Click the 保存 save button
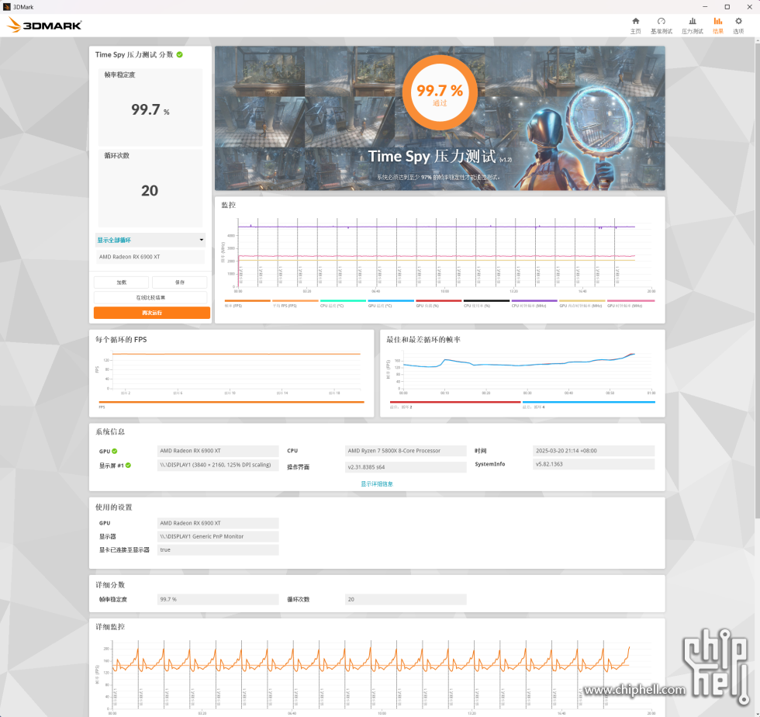760x717 pixels. 180,282
